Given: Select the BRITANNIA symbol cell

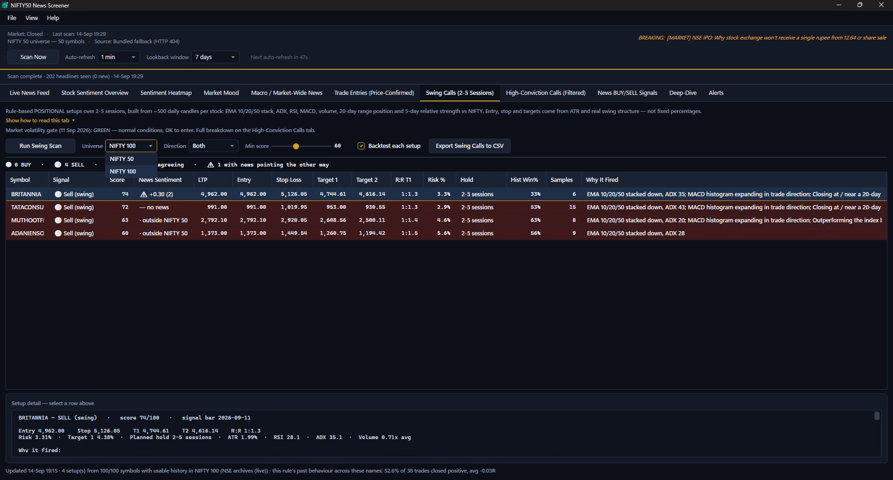Looking at the screenshot, I should [x=27, y=194].
